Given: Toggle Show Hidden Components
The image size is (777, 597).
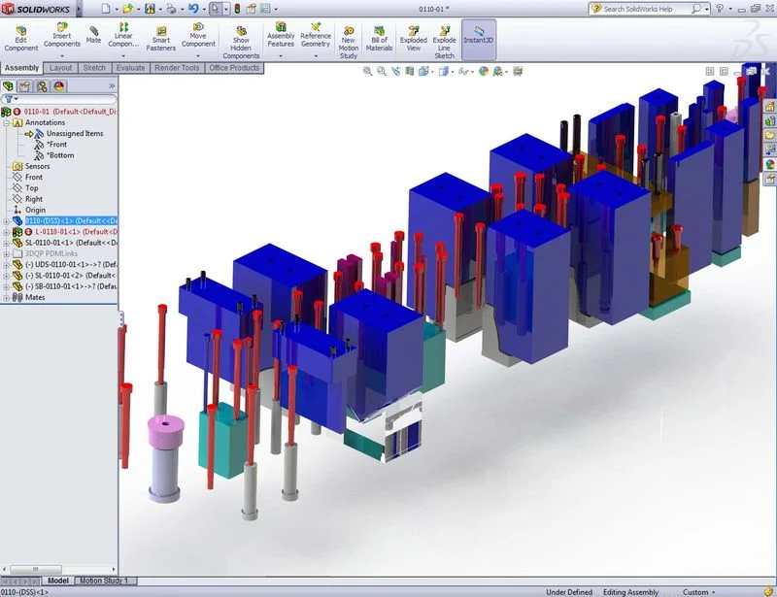Looking at the screenshot, I should (241, 41).
